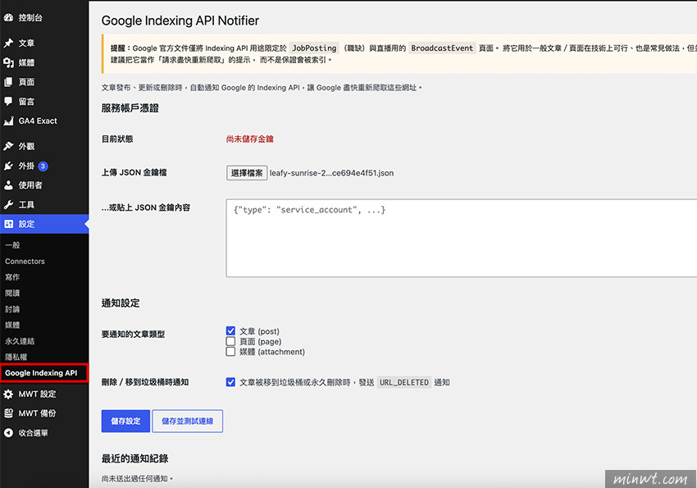
Task: Click the plugin plug icon beside 外掛
Action: [x=8, y=166]
